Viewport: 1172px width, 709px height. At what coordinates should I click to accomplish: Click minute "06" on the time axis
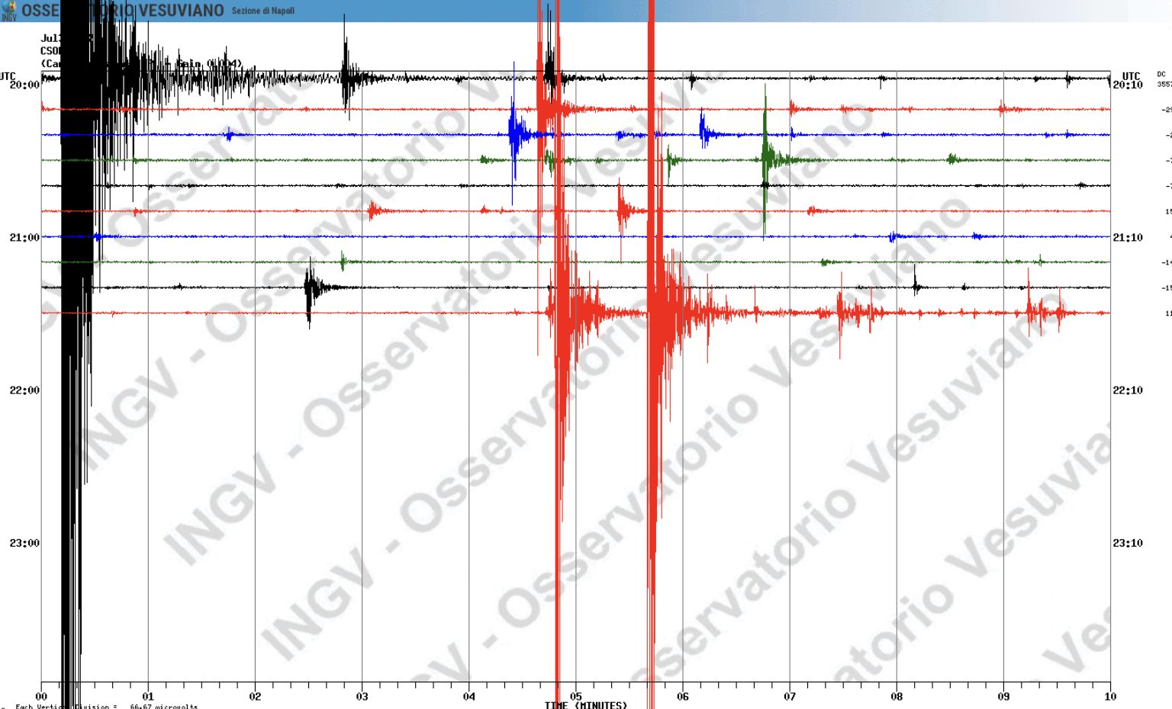(683, 696)
